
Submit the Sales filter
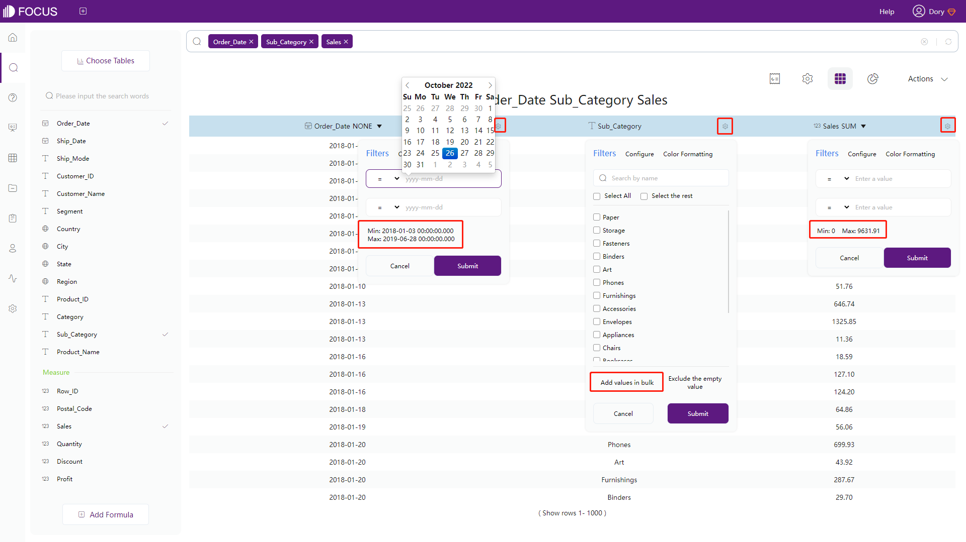(x=917, y=258)
